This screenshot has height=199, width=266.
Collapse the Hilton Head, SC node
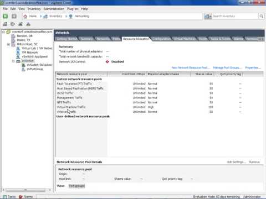pyautogui.click(x=8, y=44)
